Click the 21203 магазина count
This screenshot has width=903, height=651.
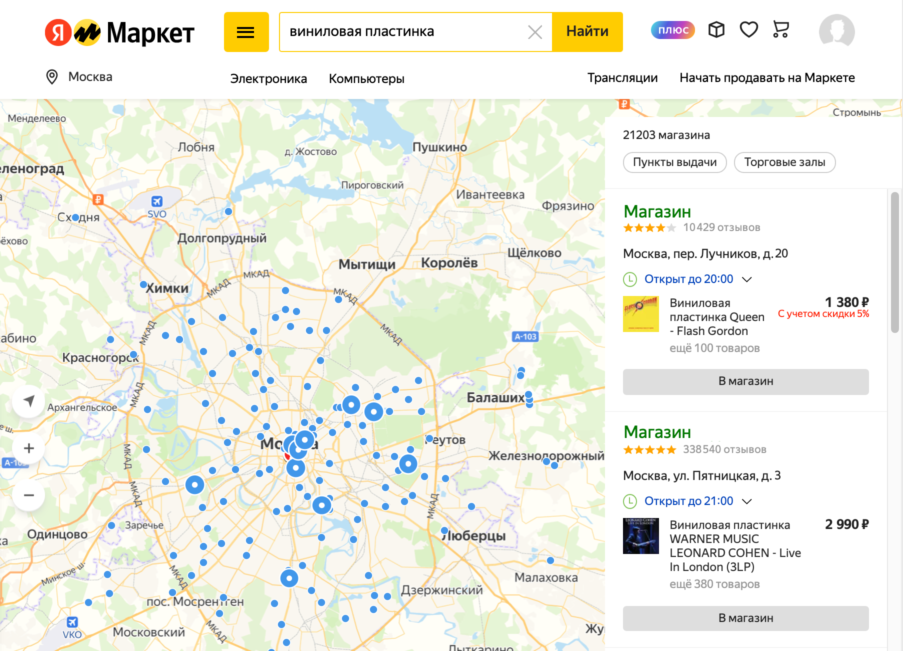666,135
